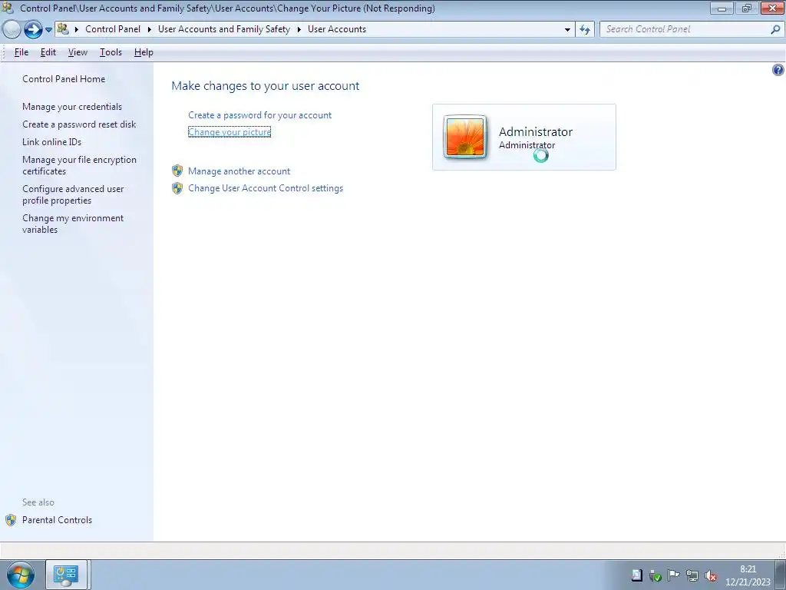Open Manage your file encryption certificates
This screenshot has height=590, width=786.
click(79, 166)
